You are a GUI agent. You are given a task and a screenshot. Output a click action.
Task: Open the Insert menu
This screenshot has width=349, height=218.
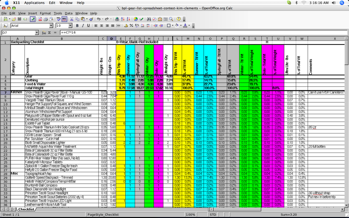coord(32,14)
